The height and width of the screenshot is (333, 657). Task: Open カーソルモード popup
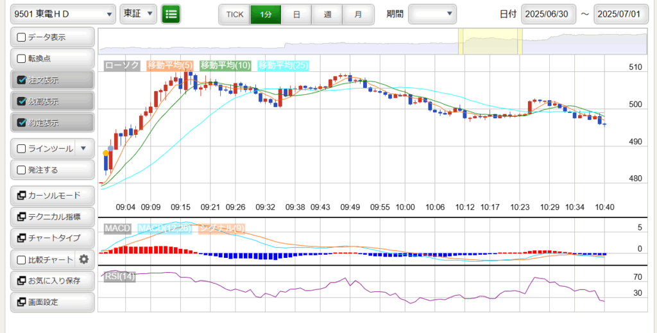point(53,196)
